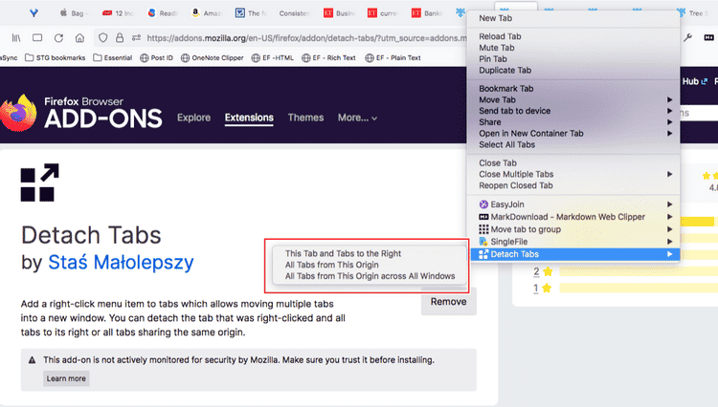Switch to the Bag tab with Apple icon
Image resolution: width=718 pixels, height=407 pixels.
[x=74, y=13]
